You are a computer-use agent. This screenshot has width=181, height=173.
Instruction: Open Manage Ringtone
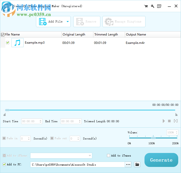124,22
